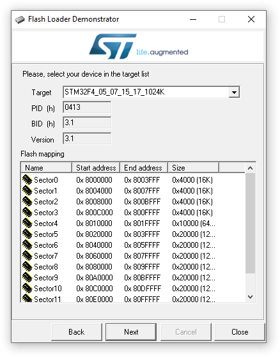Click the chip icon next to Sector6
Screen dimensions: 280x357
27,245
